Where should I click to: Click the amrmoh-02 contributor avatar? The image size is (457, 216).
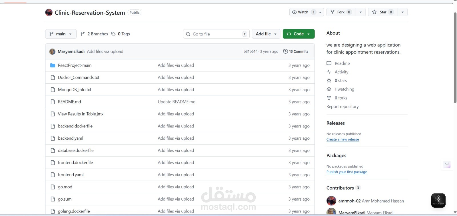331,201
